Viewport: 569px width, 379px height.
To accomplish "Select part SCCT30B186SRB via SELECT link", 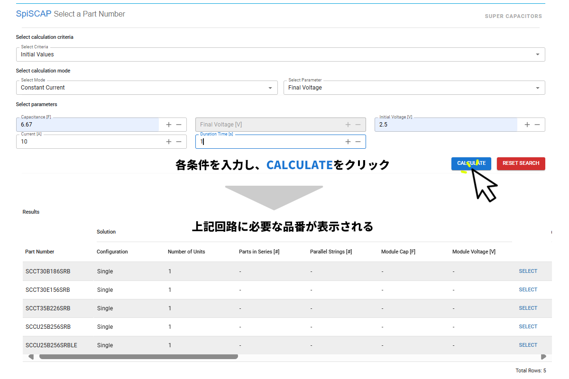I will point(528,271).
